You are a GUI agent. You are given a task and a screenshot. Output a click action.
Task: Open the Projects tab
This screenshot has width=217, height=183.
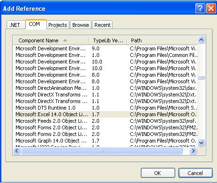[58, 25]
